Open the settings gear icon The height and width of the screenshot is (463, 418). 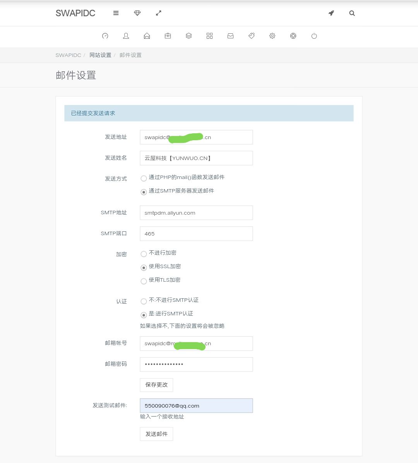pyautogui.click(x=272, y=36)
